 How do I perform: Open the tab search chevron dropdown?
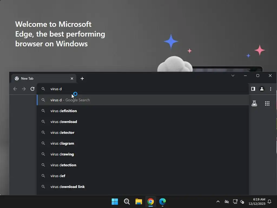click(233, 76)
